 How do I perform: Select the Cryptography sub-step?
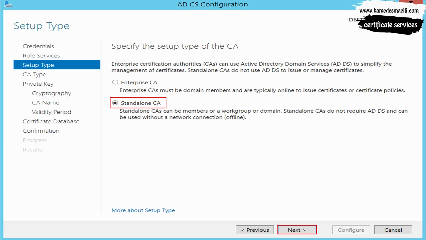click(52, 93)
